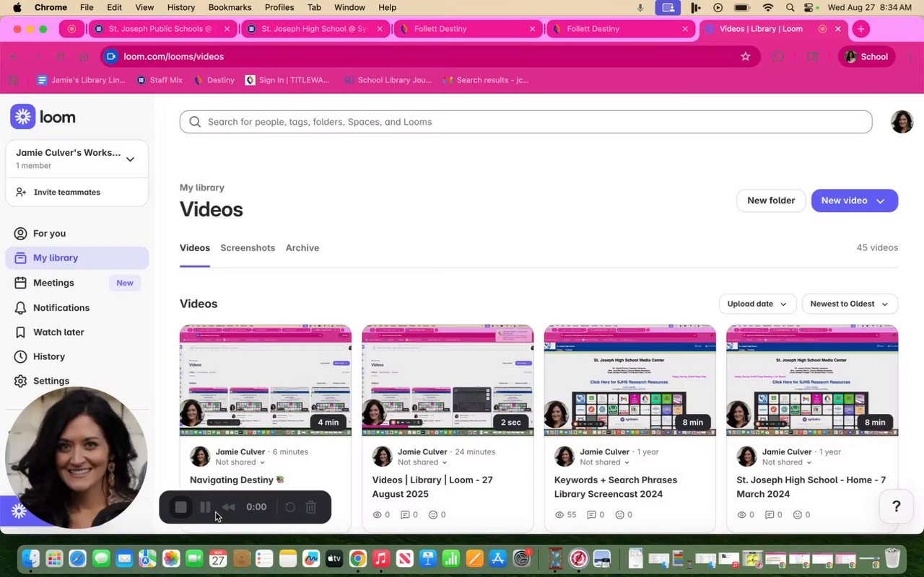This screenshot has height=577, width=924.
Task: Open Safari from the Dock
Action: pyautogui.click(x=77, y=558)
